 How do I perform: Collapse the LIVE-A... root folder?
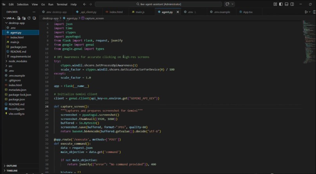4,18
